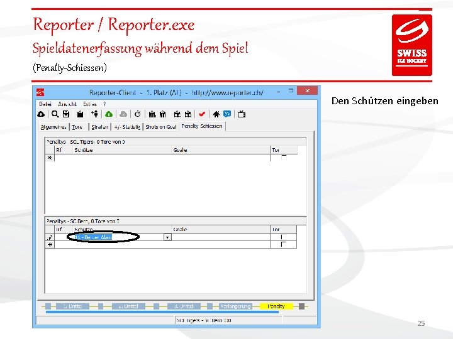
Task: Select the 2. Drittel period marker
Action: coord(128,306)
